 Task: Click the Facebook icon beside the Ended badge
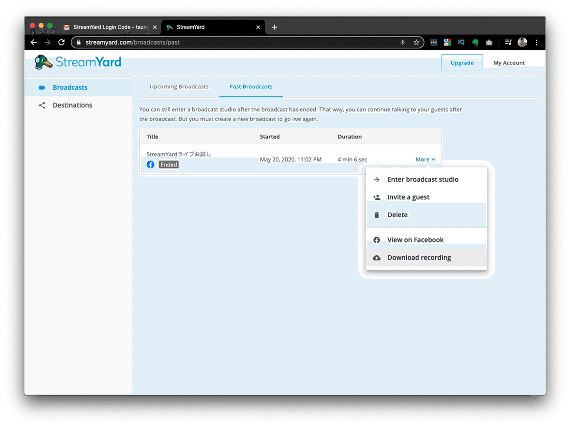151,165
